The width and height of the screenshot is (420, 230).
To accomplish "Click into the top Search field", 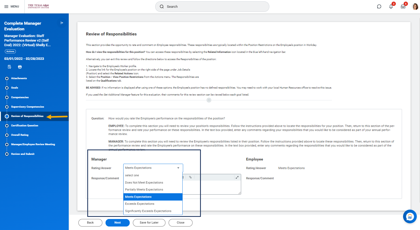I will [212, 7].
